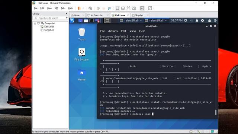Open the VM menu
The width and height of the screenshot is (238, 134).
coord(56,8)
